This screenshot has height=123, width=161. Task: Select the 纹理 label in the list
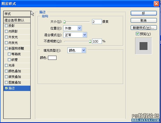[x=14, y=60]
